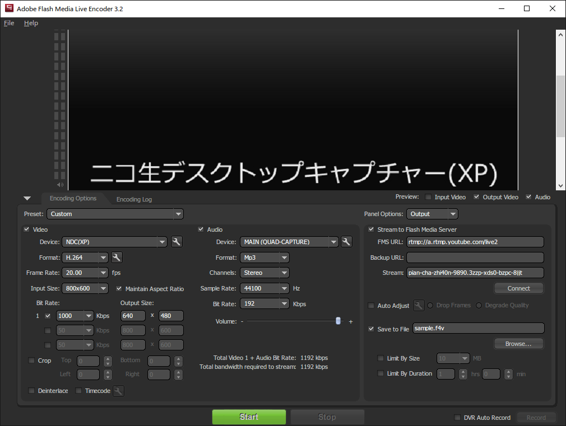Enable Auto Adjust checkbox

(x=371, y=305)
